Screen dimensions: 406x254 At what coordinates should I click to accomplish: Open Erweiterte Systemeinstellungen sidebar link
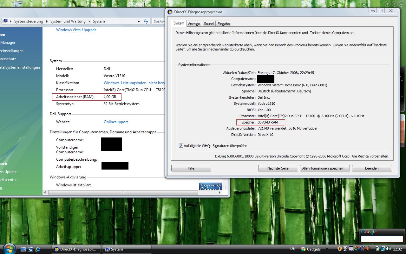20,67
